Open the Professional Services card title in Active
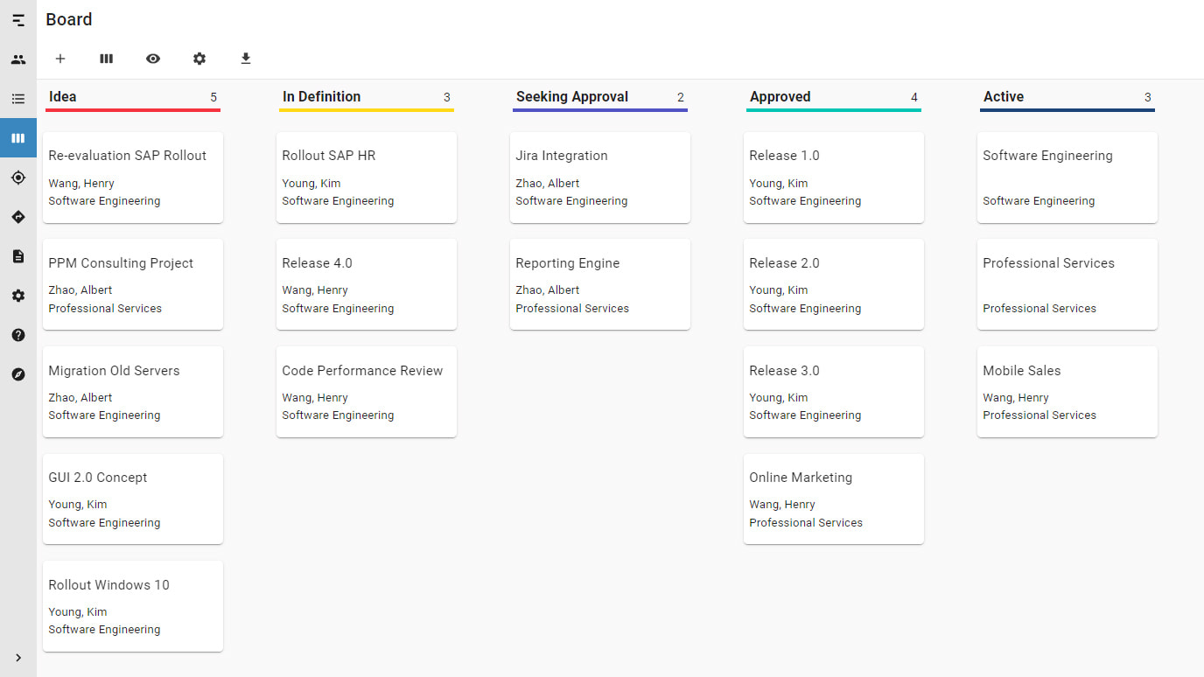 tap(1048, 263)
